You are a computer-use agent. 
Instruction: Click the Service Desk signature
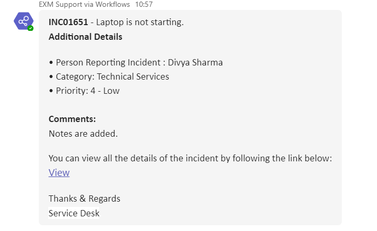pos(74,213)
